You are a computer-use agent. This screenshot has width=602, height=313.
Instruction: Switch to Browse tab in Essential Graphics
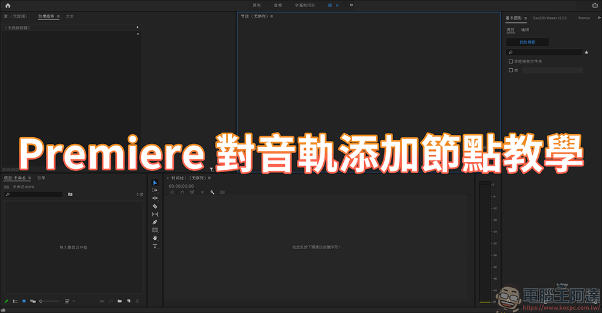(x=510, y=29)
